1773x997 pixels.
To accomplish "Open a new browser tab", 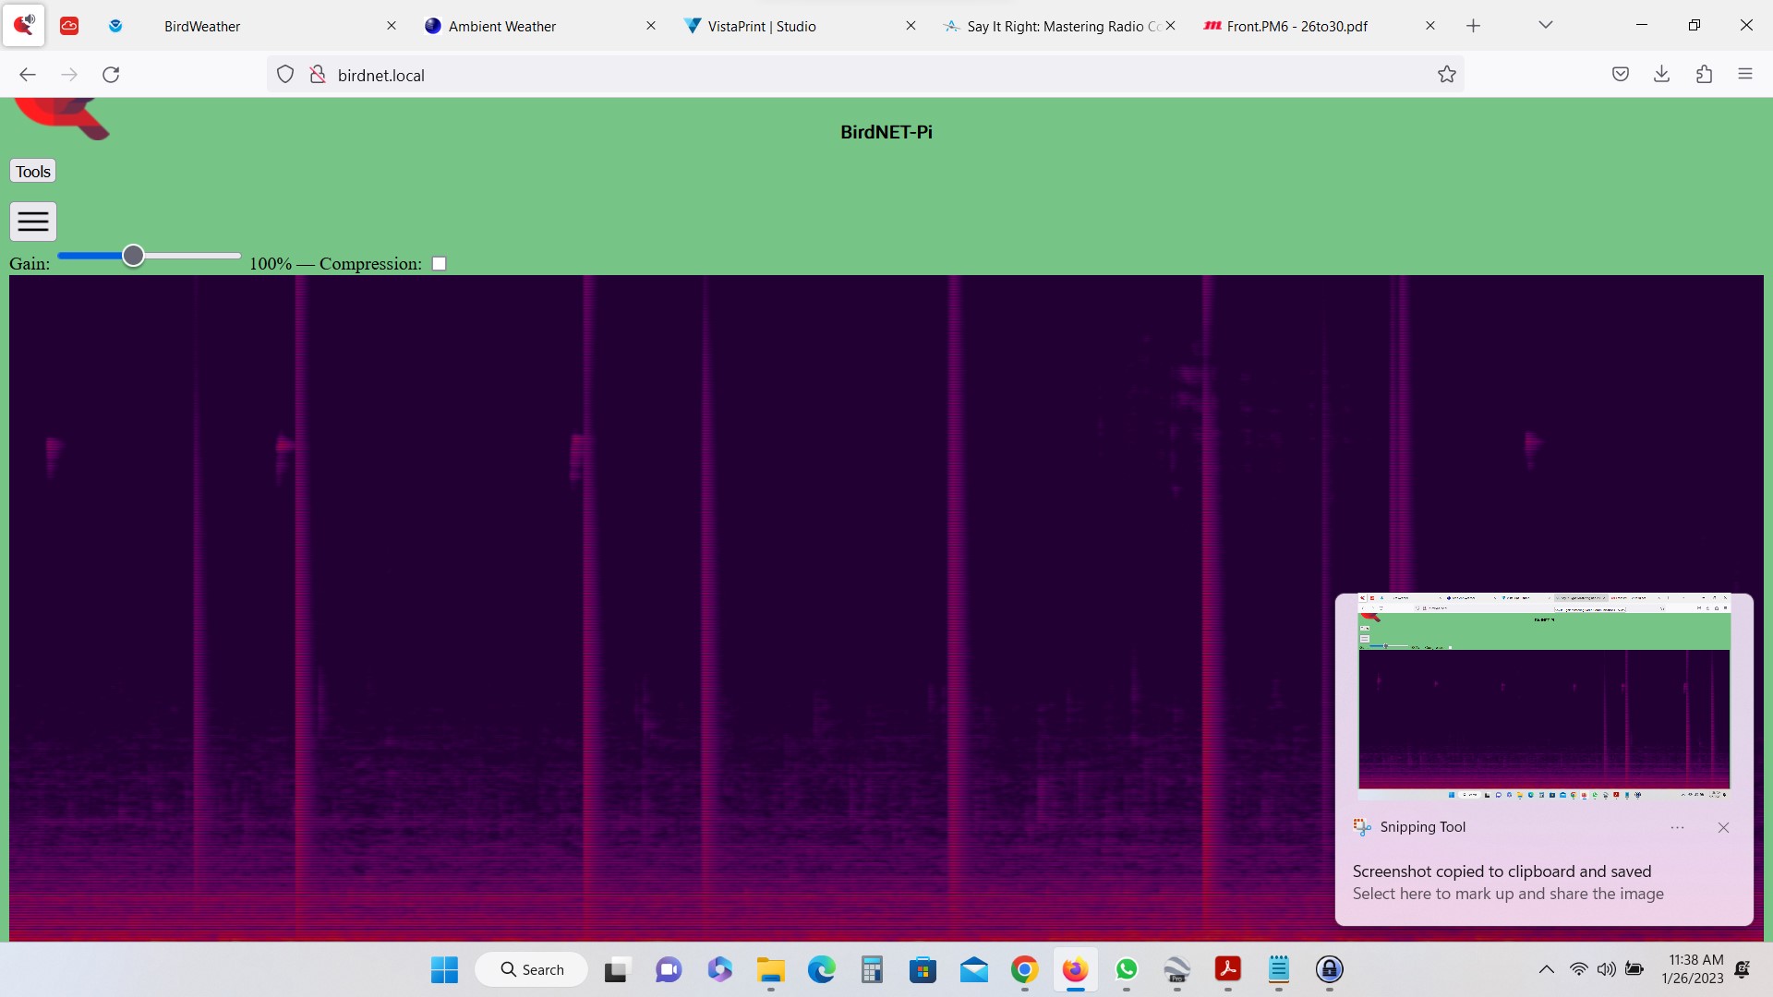I will pyautogui.click(x=1473, y=27).
